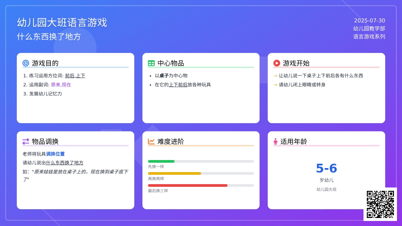Click the label 再换两样

pos(156,178)
